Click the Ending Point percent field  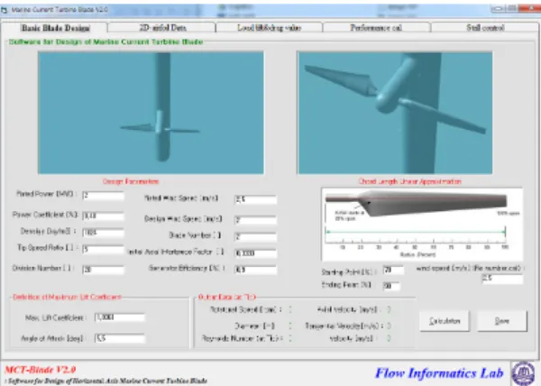tap(391, 286)
